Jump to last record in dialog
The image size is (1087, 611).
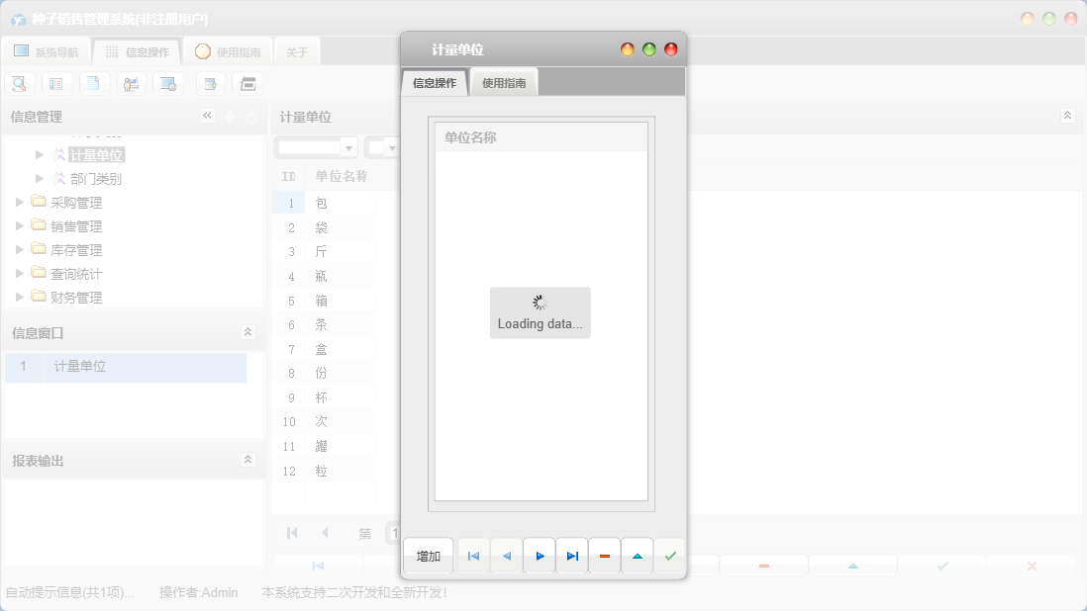click(572, 557)
